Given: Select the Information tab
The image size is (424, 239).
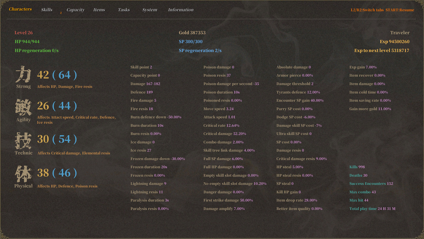Looking at the screenshot, I should 181,10.
